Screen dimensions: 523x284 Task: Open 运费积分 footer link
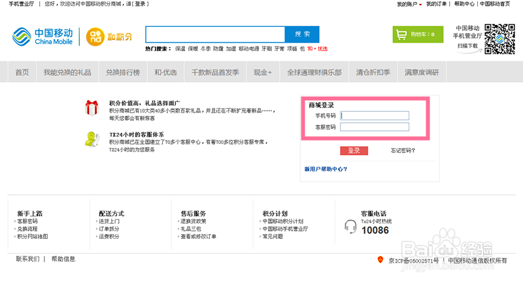[x=109, y=236]
